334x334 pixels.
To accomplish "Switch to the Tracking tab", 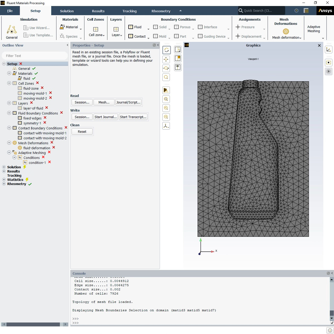I will 129,11.
